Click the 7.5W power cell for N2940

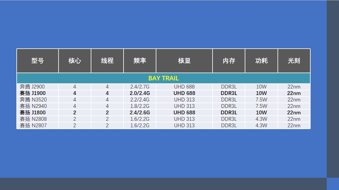click(x=261, y=106)
